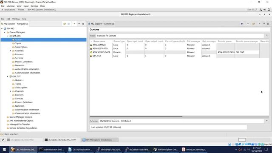Open Filter dropdown arrow for Queues
The height and width of the screenshot is (153, 272).
click(x=266, y=36)
